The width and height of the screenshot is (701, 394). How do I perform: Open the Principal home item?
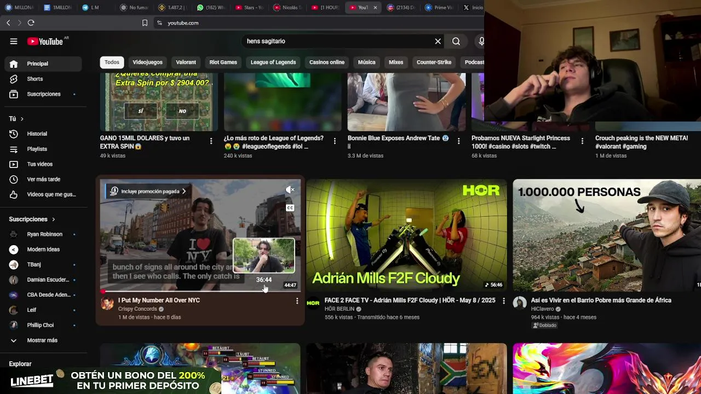coord(43,63)
